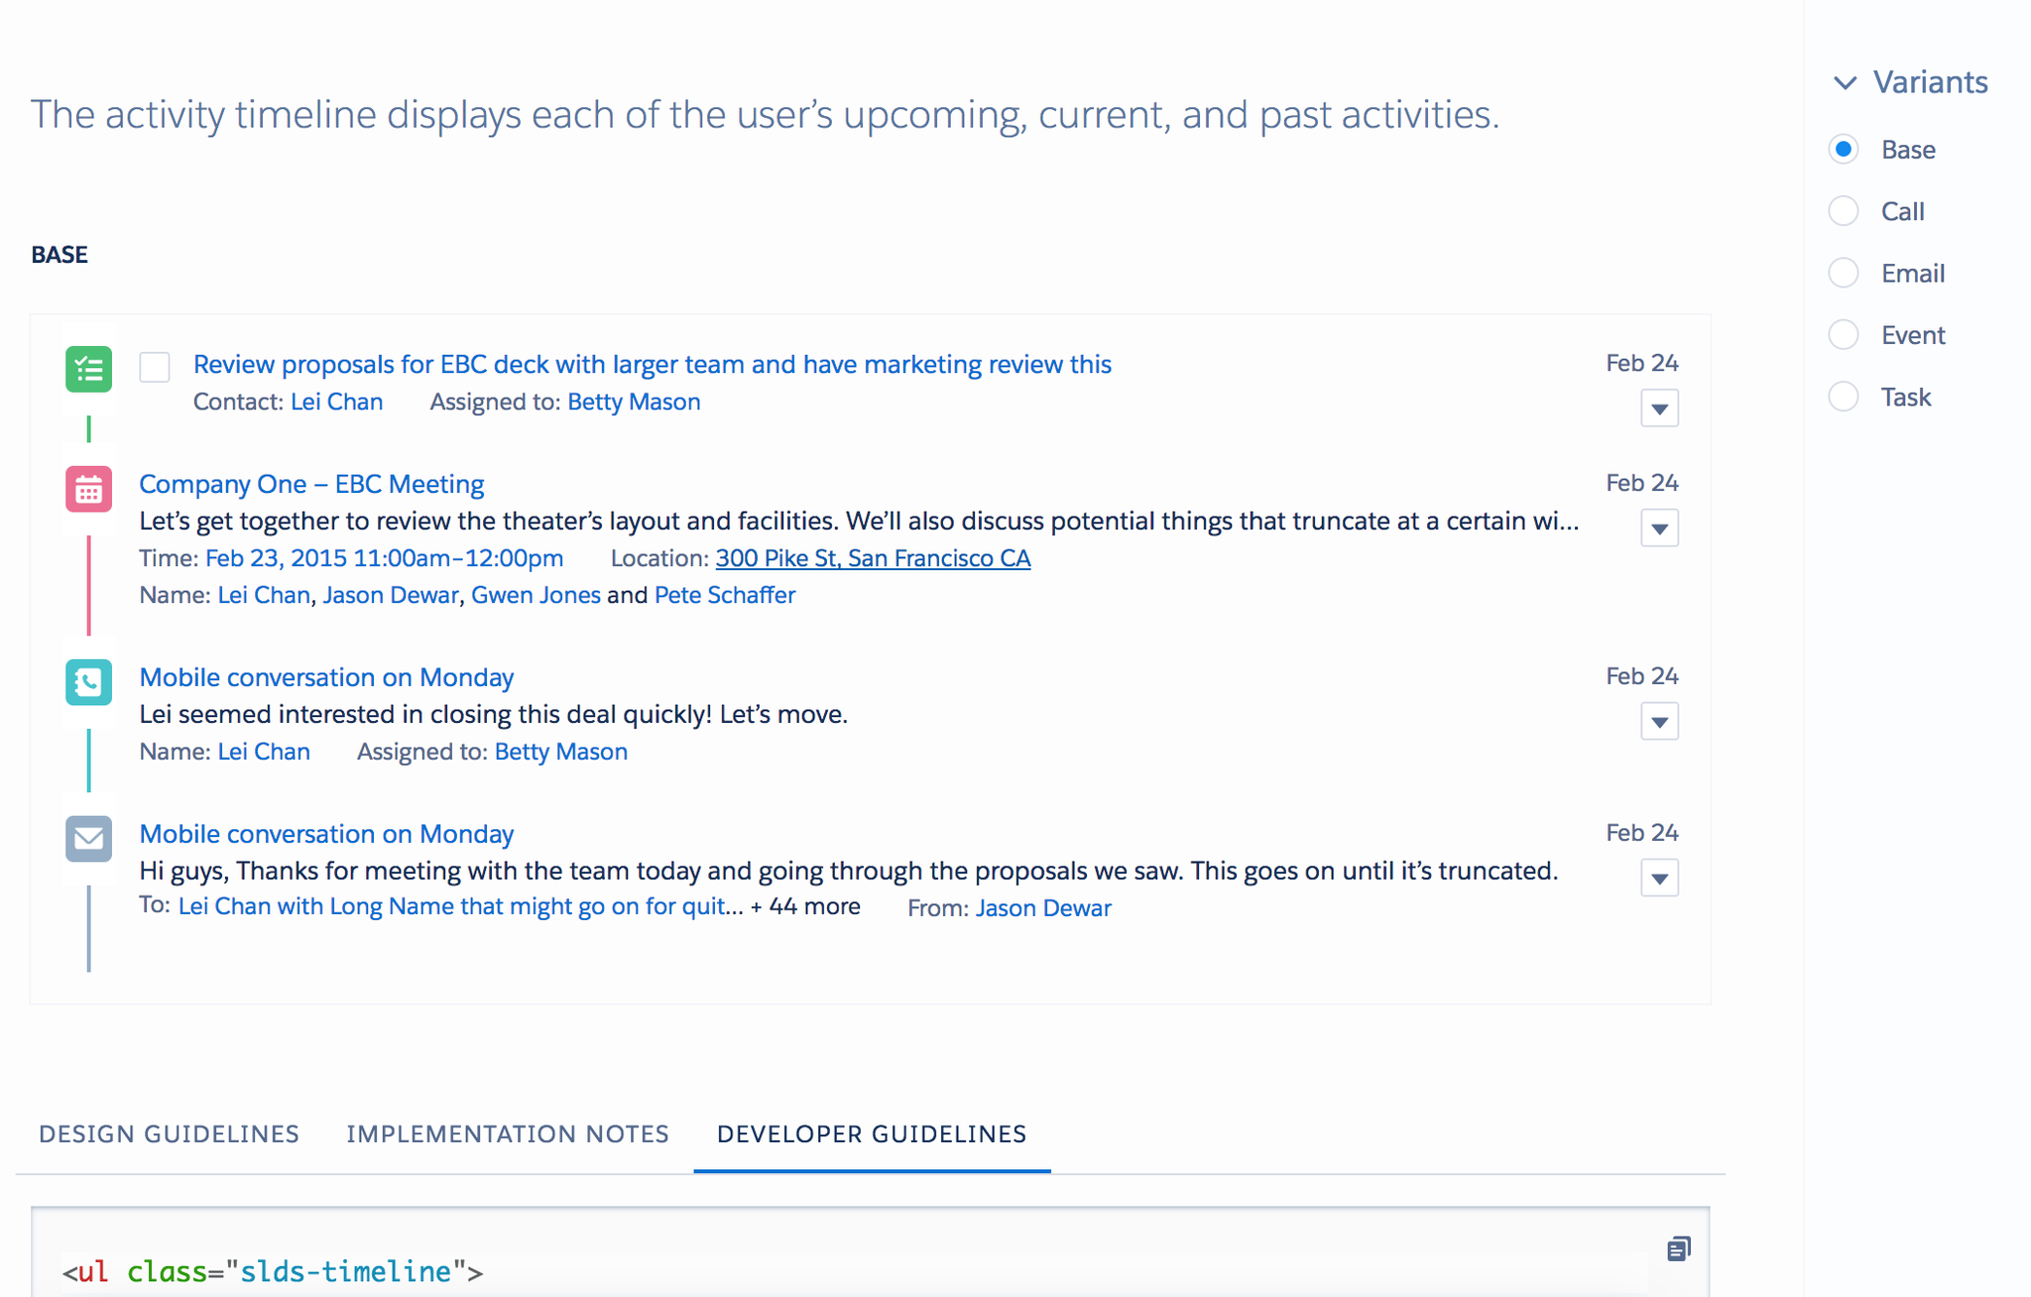Switch to Design Guidelines tab

[169, 1133]
